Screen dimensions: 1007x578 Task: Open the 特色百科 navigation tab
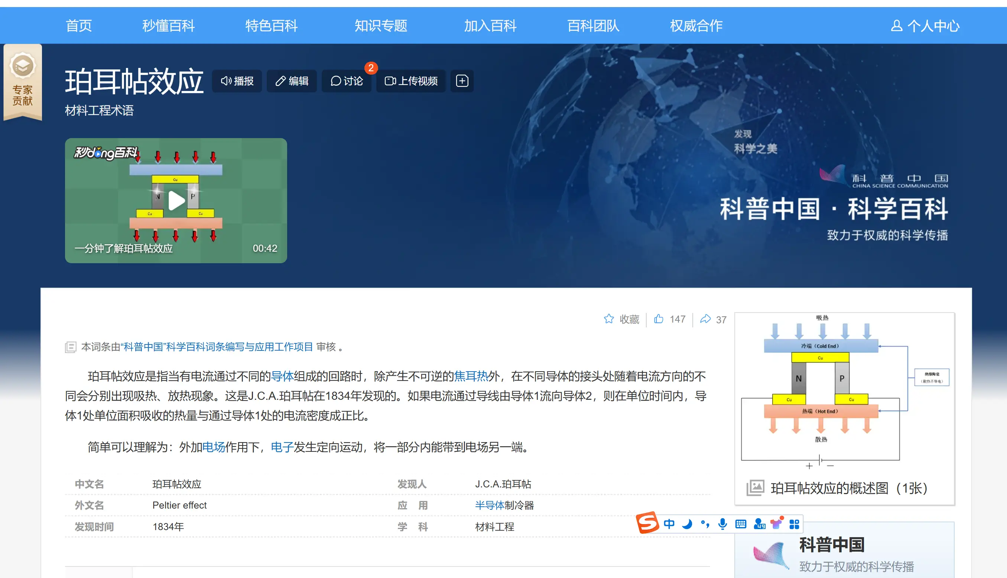271,26
